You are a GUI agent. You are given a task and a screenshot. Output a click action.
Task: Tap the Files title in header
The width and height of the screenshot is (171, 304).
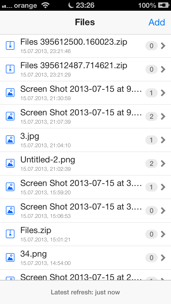point(85,22)
